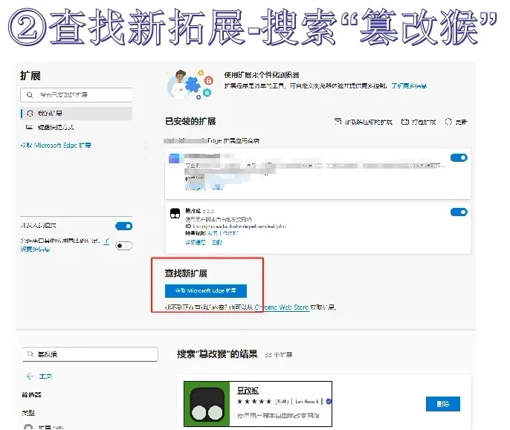Click the search icon in installed extensions box
This screenshot has height=430, width=510.
coord(30,95)
